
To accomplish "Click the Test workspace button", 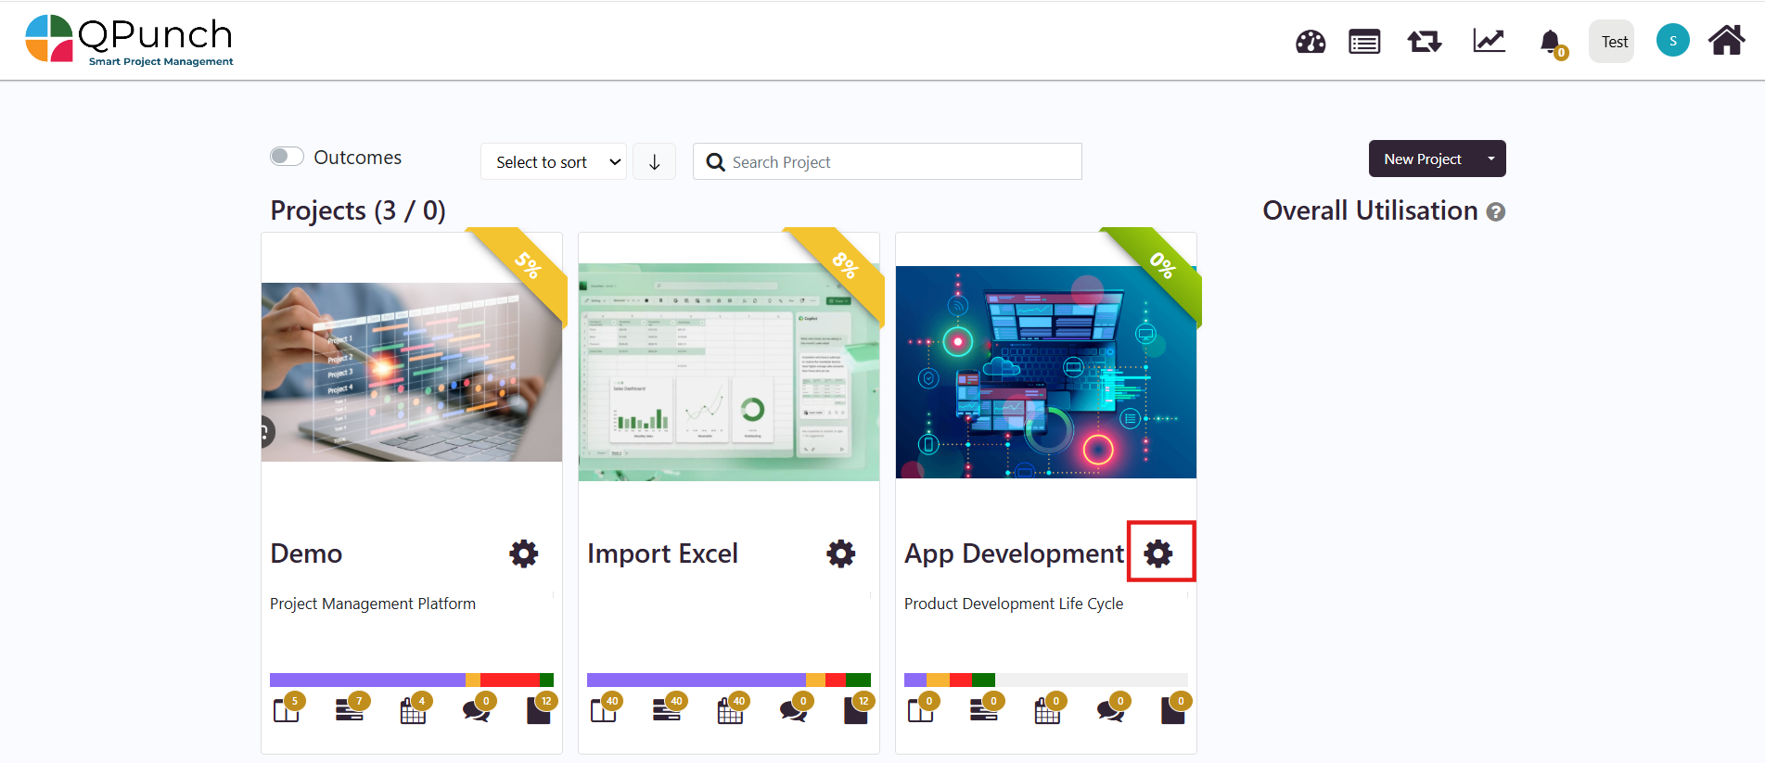I will pyautogui.click(x=1613, y=42).
